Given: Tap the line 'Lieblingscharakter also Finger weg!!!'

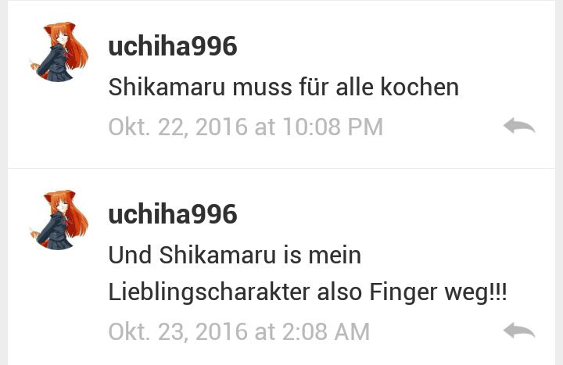Looking at the screenshot, I should (x=308, y=292).
